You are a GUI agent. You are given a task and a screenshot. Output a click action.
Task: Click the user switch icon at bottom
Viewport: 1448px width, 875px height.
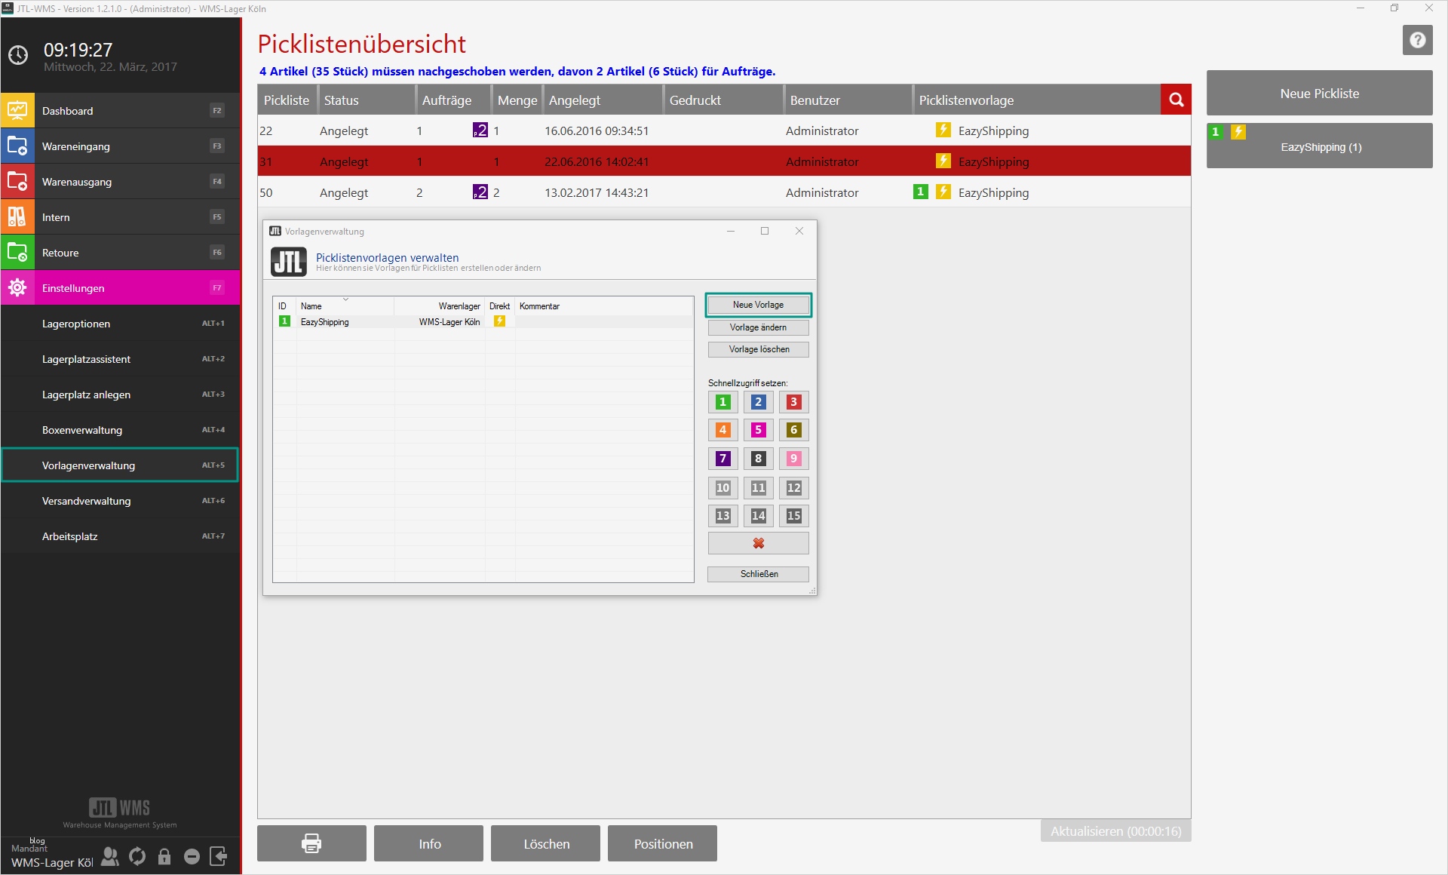pyautogui.click(x=110, y=856)
